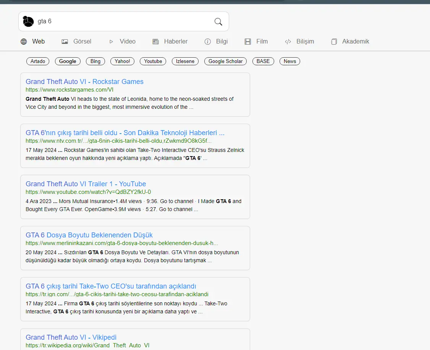430x350 pixels.
Task: Click snippet starting '20 May 2024 ... Sızdırılan'
Action: pyautogui.click(x=132, y=256)
